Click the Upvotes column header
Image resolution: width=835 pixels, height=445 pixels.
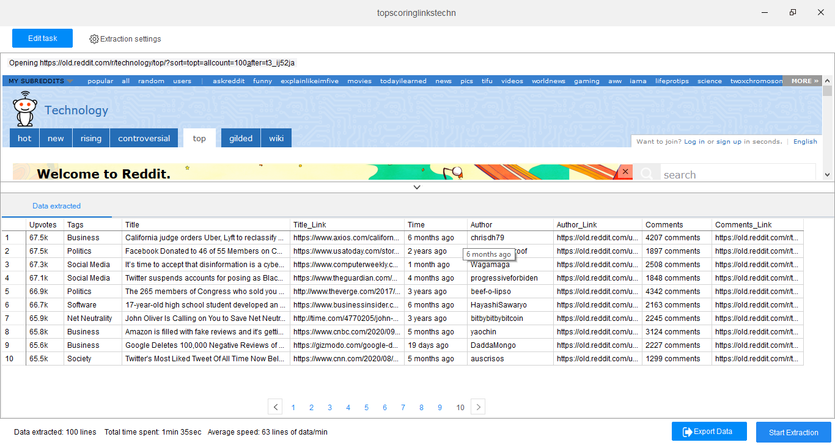pos(43,225)
